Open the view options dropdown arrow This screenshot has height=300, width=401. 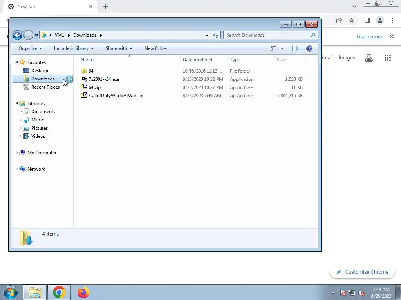[x=282, y=48]
